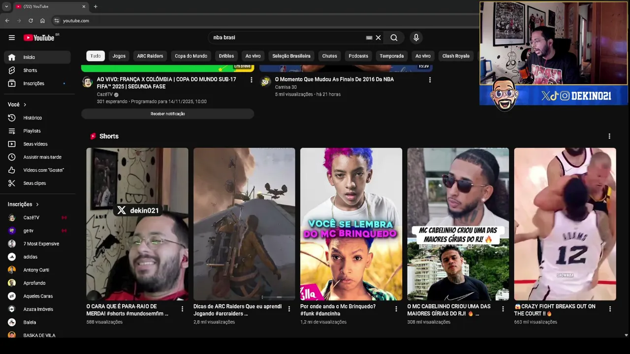Click the Receber notificação button

tap(168, 114)
